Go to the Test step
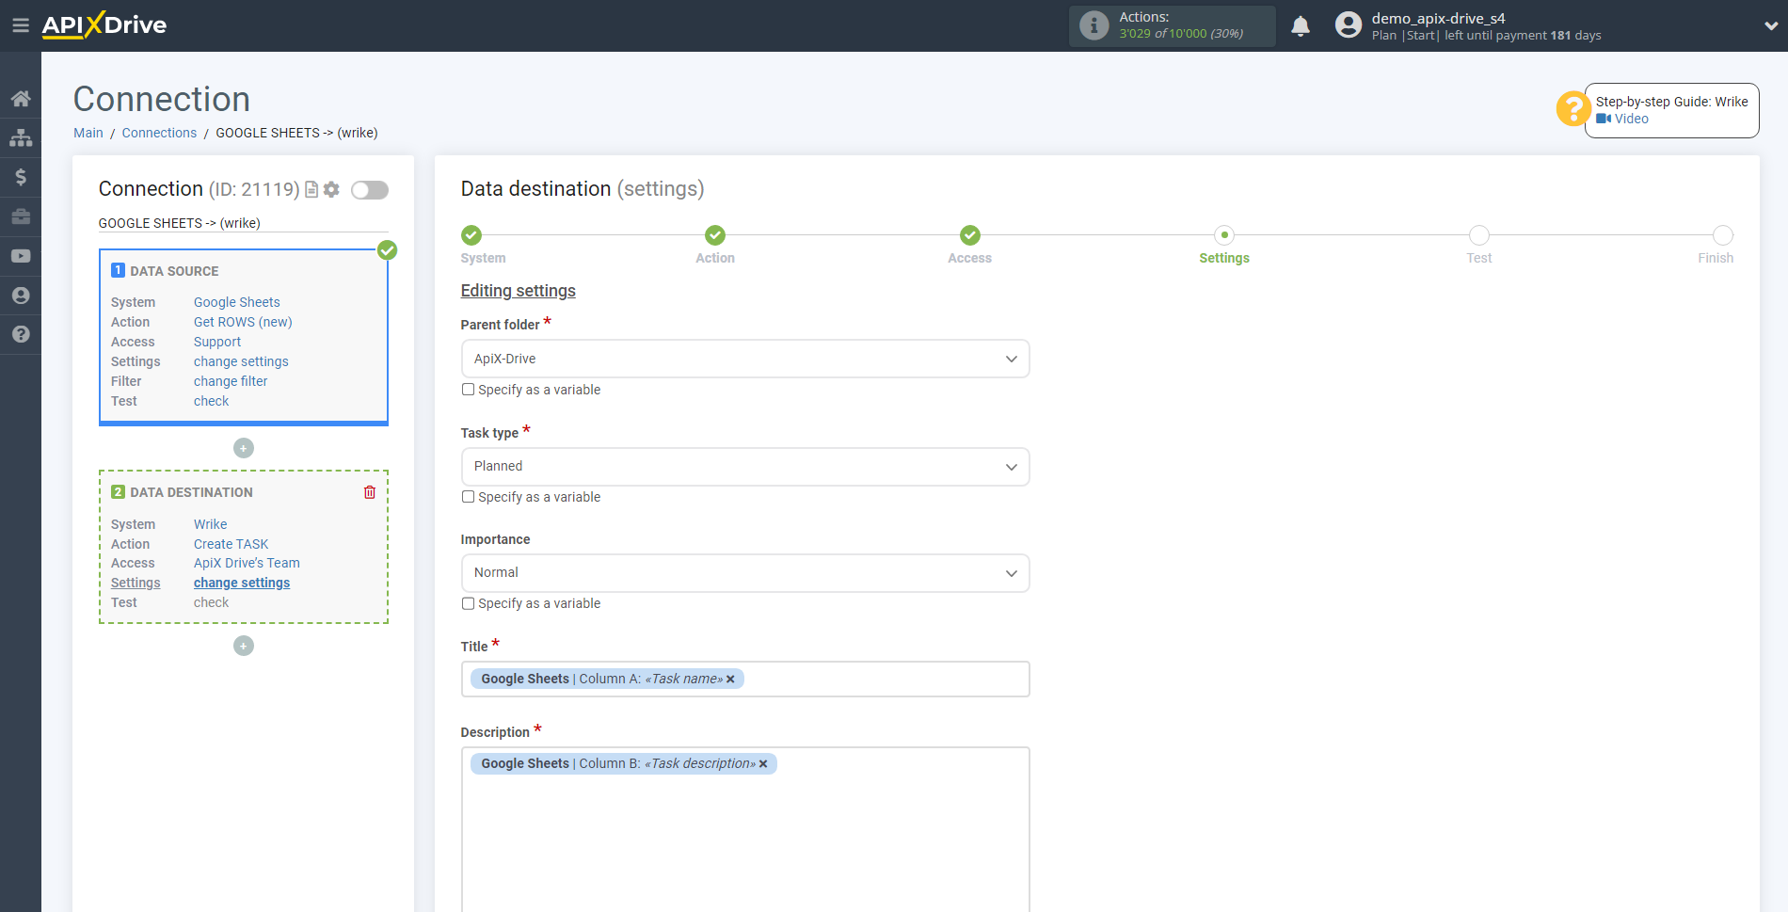This screenshot has height=912, width=1788. pos(1479,235)
